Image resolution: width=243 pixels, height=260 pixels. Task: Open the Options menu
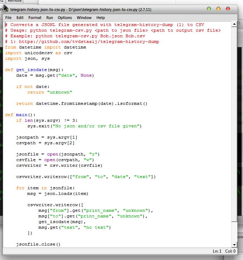point(65,18)
